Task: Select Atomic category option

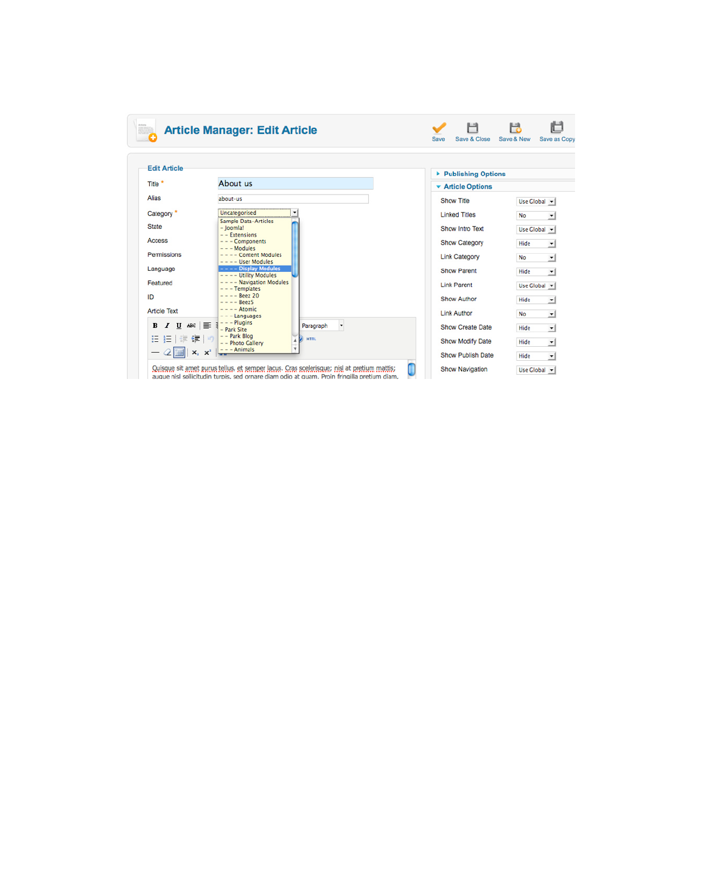Action: (255, 309)
